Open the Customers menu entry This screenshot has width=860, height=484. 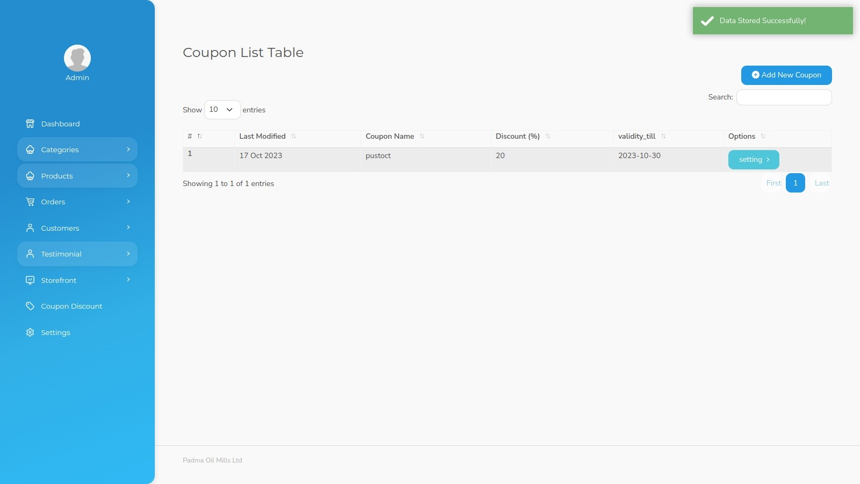(x=60, y=227)
